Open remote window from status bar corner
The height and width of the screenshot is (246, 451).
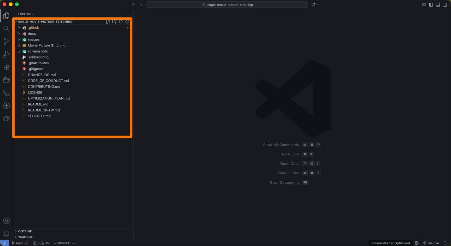[x=4, y=243]
